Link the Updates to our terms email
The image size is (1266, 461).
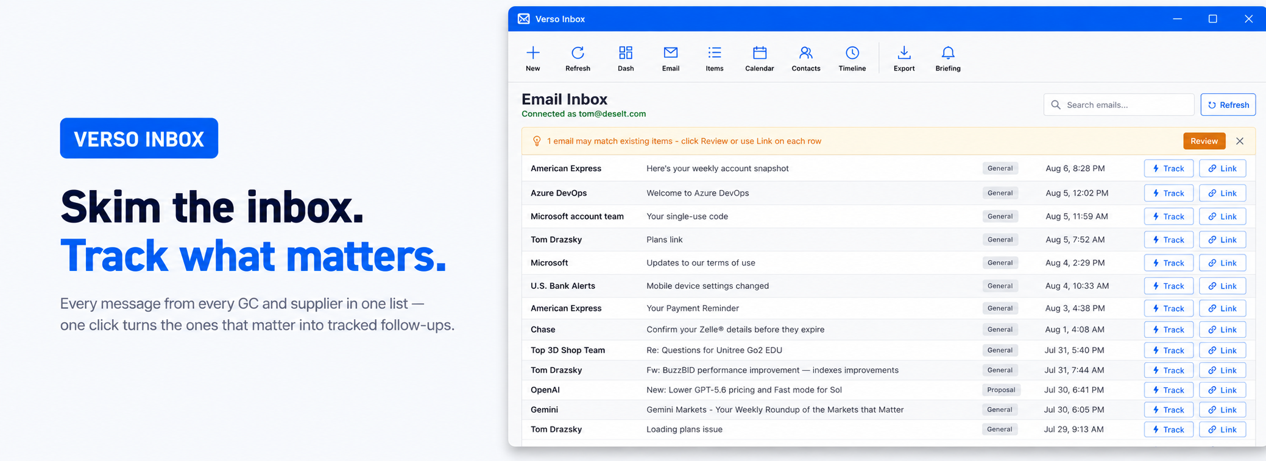tap(1222, 263)
